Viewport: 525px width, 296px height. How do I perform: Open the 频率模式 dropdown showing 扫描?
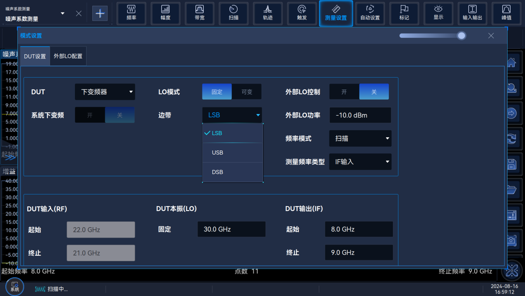pyautogui.click(x=360, y=138)
